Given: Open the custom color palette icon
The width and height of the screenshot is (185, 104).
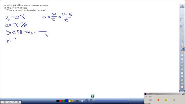Looking at the screenshot, I should click(73, 101).
